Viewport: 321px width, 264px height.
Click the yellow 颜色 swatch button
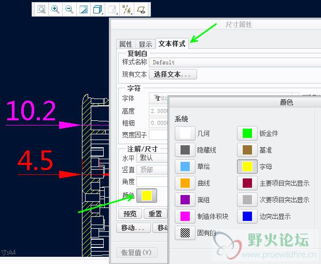pyautogui.click(x=147, y=196)
